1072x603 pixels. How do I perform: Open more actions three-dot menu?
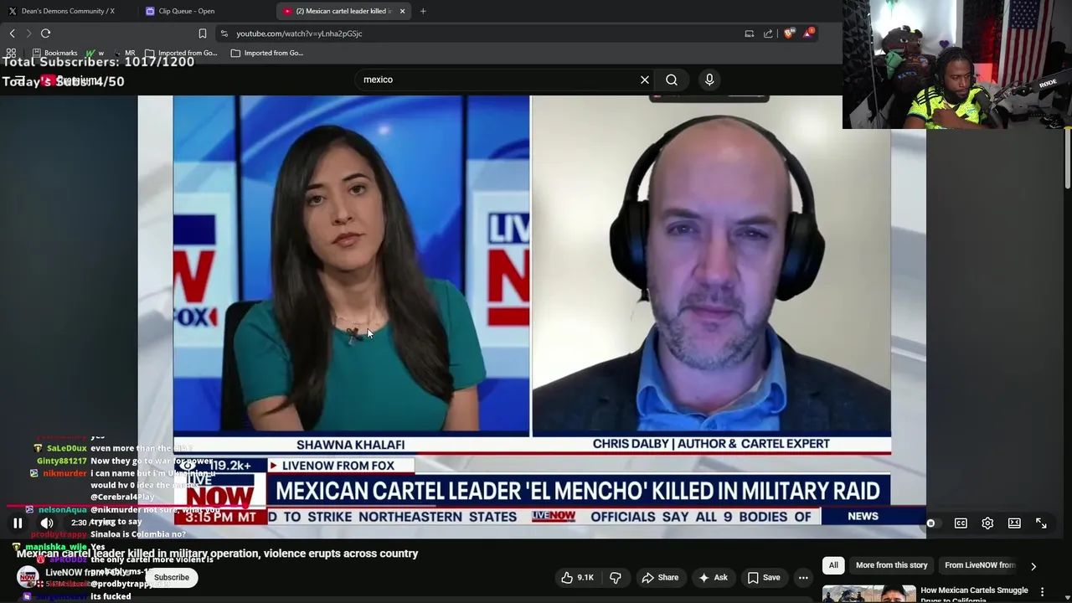click(803, 577)
